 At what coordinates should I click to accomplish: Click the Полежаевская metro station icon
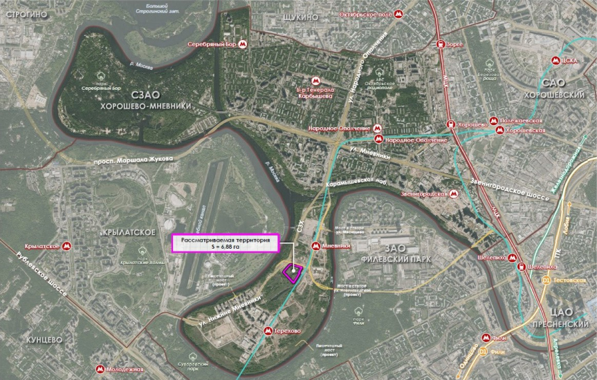pos(493,121)
